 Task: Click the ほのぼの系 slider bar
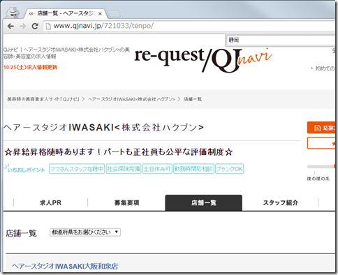(321, 166)
